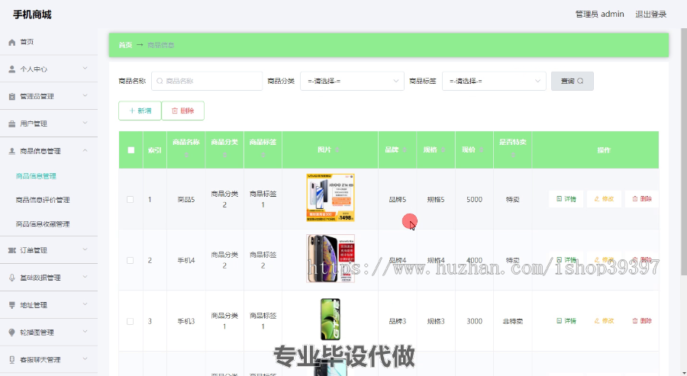687x376 pixels.
Task: Click the 查询 search button
Action: pyautogui.click(x=572, y=81)
